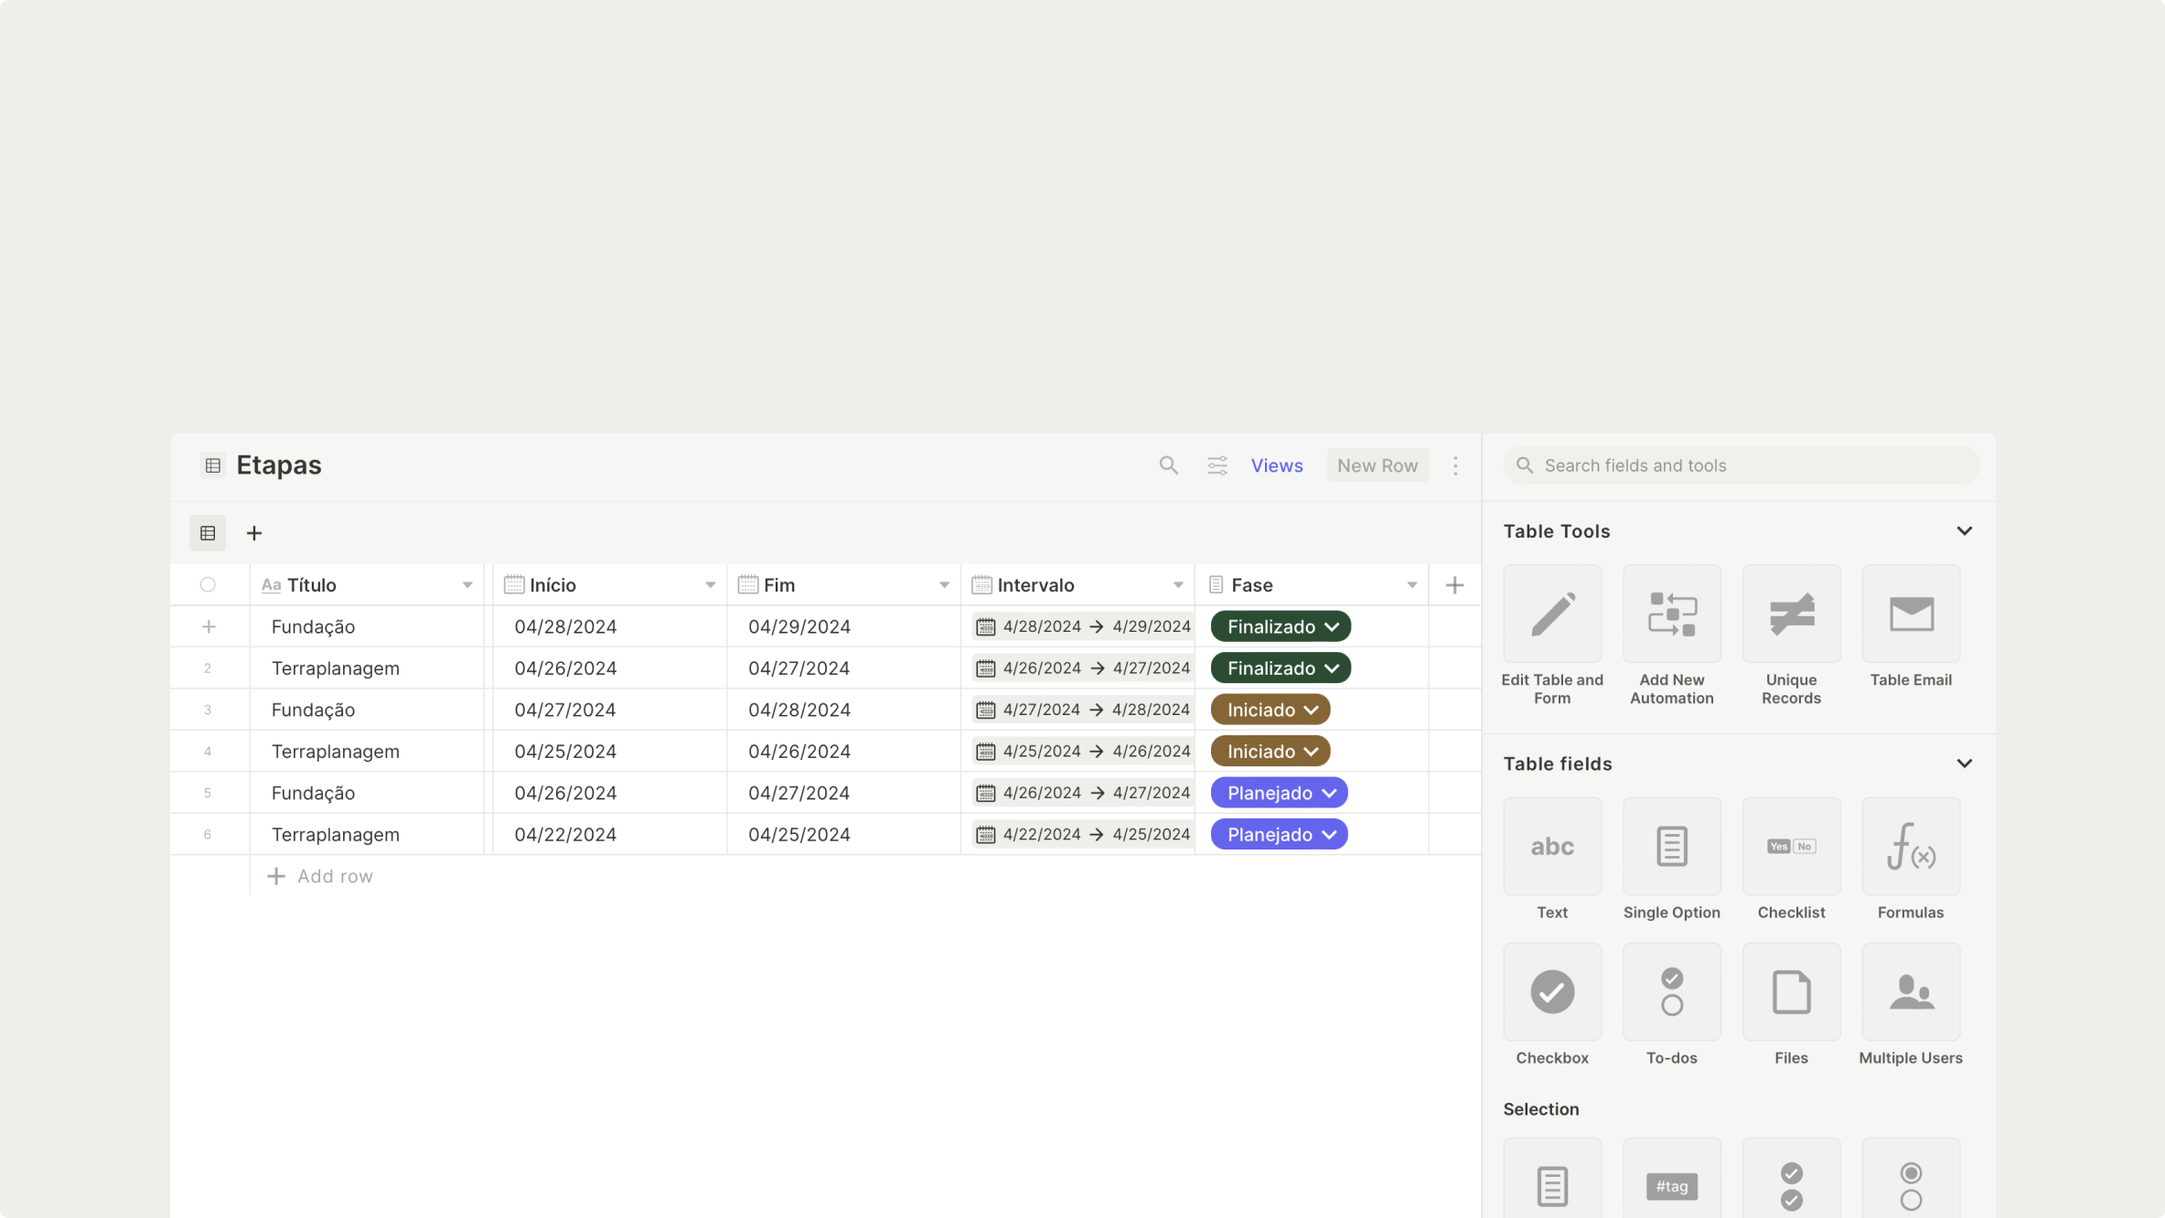
Task: Add a Formulas field
Action: [1911, 846]
